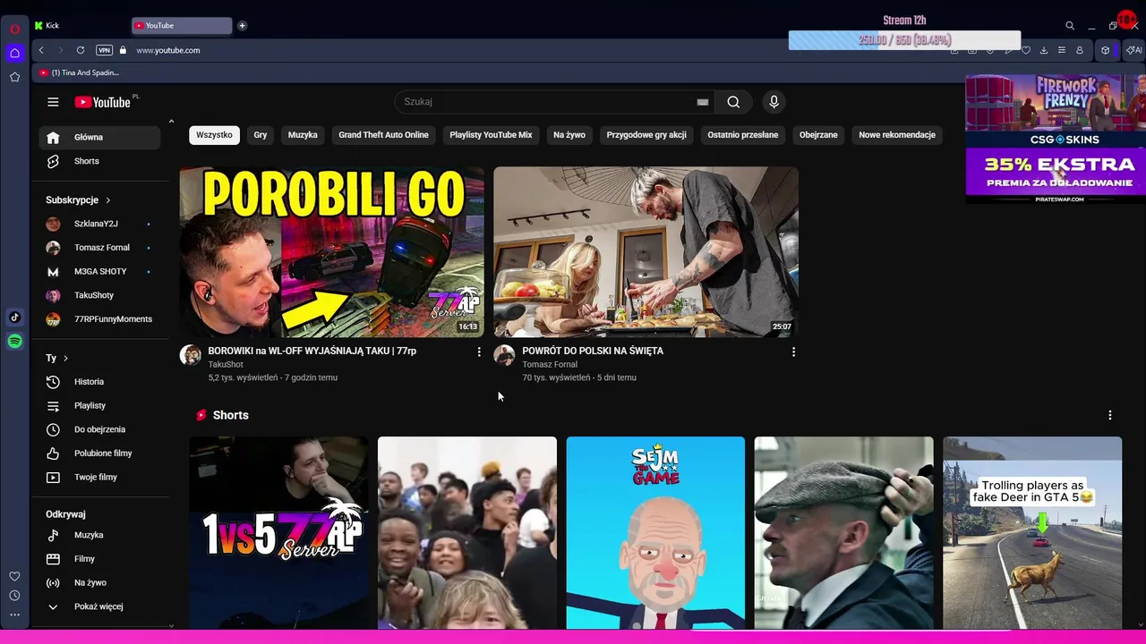Open browser profile account icon
The image size is (1146, 644).
tap(1080, 50)
